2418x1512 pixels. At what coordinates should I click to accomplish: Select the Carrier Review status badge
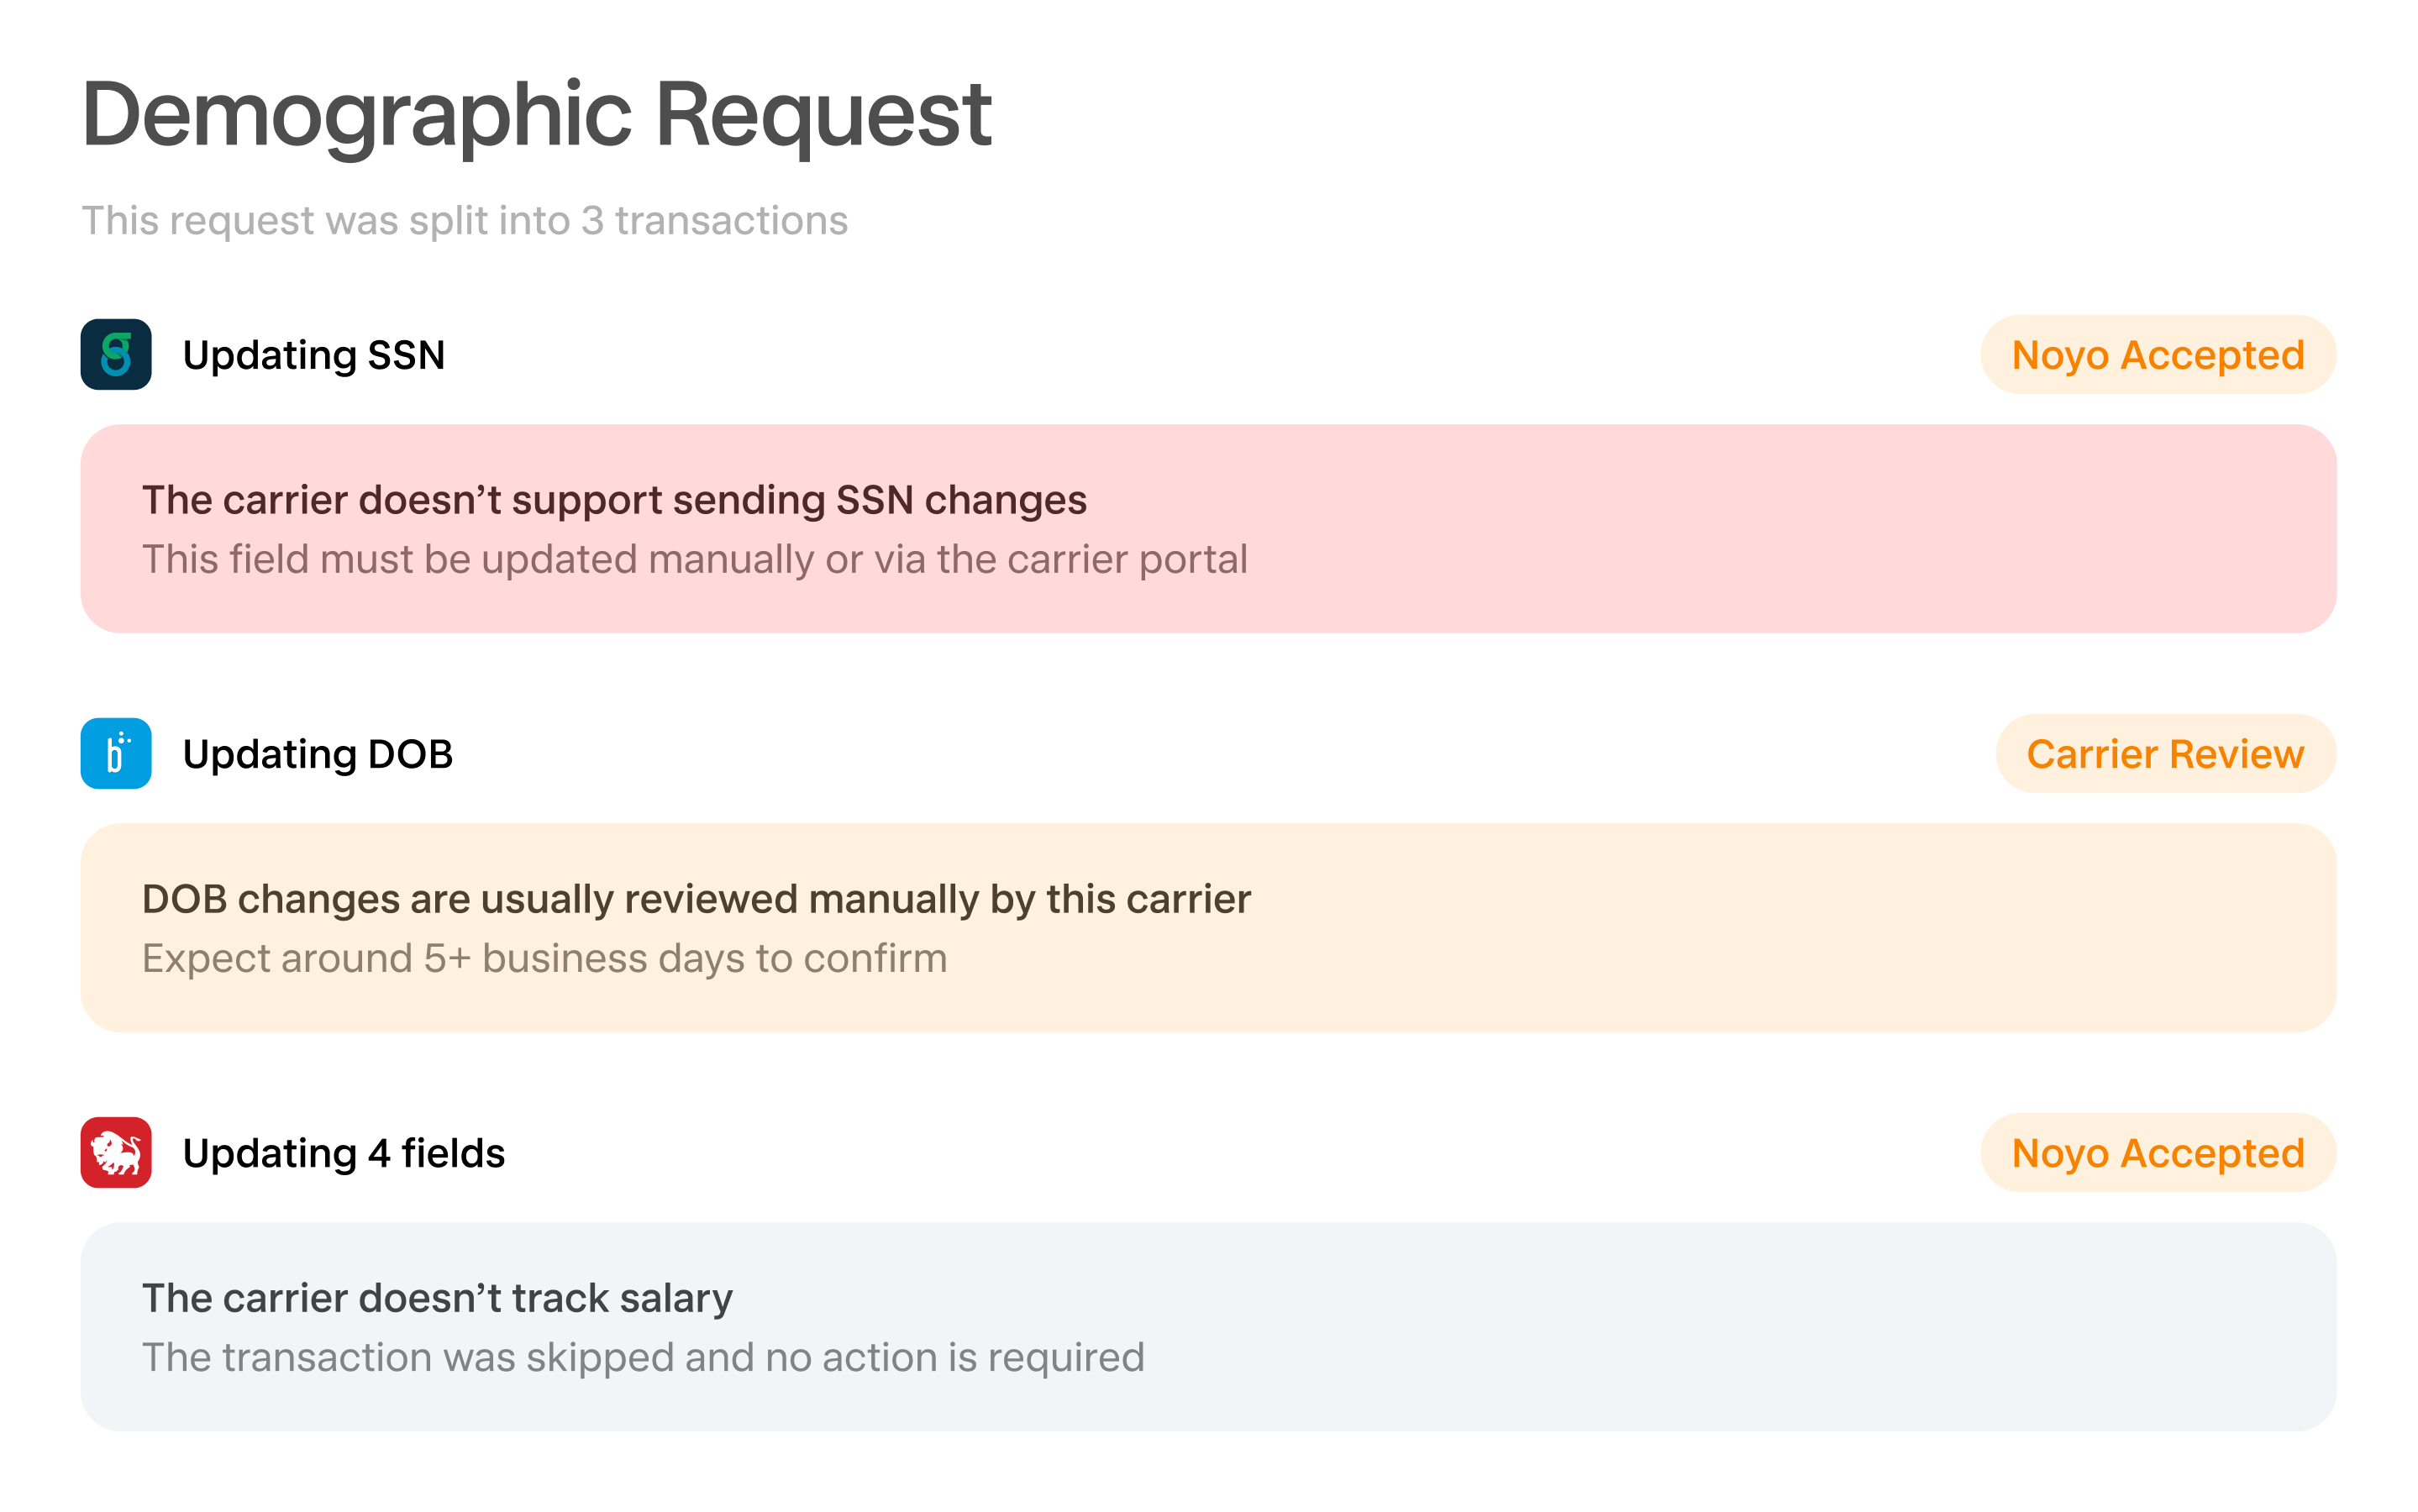tap(2165, 753)
